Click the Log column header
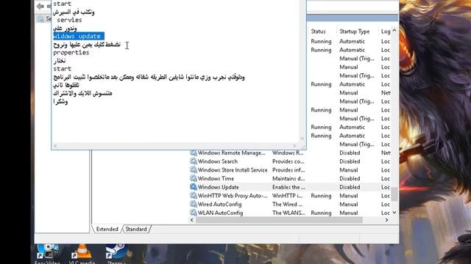Viewport: 471px width, 264px height. (386, 32)
